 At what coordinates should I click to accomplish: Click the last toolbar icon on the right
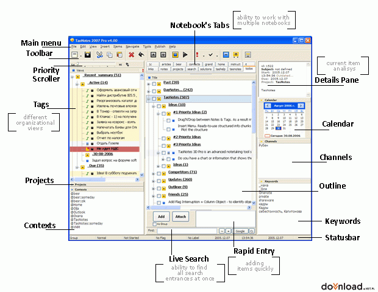248,55
